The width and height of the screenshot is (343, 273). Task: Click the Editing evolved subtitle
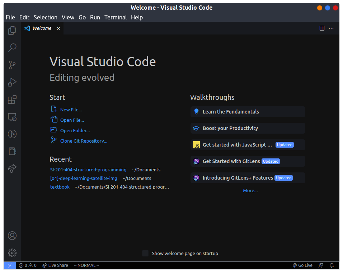coord(82,78)
